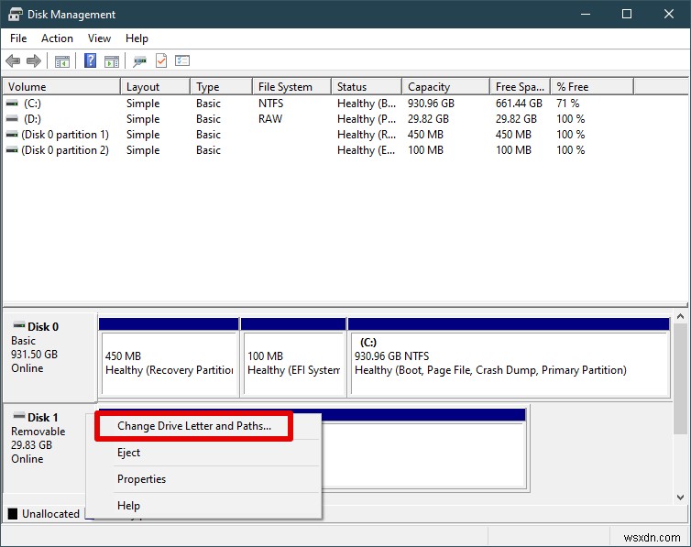
Task: Click the 930.96 GB capacity cell
Action: 431,104
